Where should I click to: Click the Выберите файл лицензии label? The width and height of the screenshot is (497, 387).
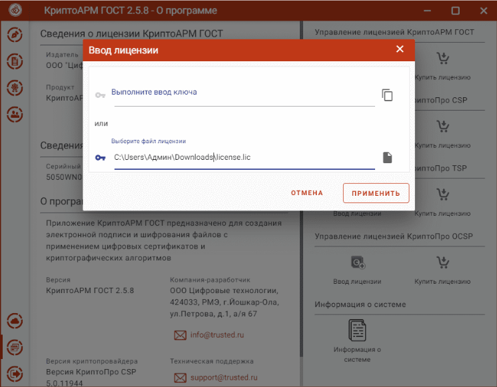coord(149,141)
